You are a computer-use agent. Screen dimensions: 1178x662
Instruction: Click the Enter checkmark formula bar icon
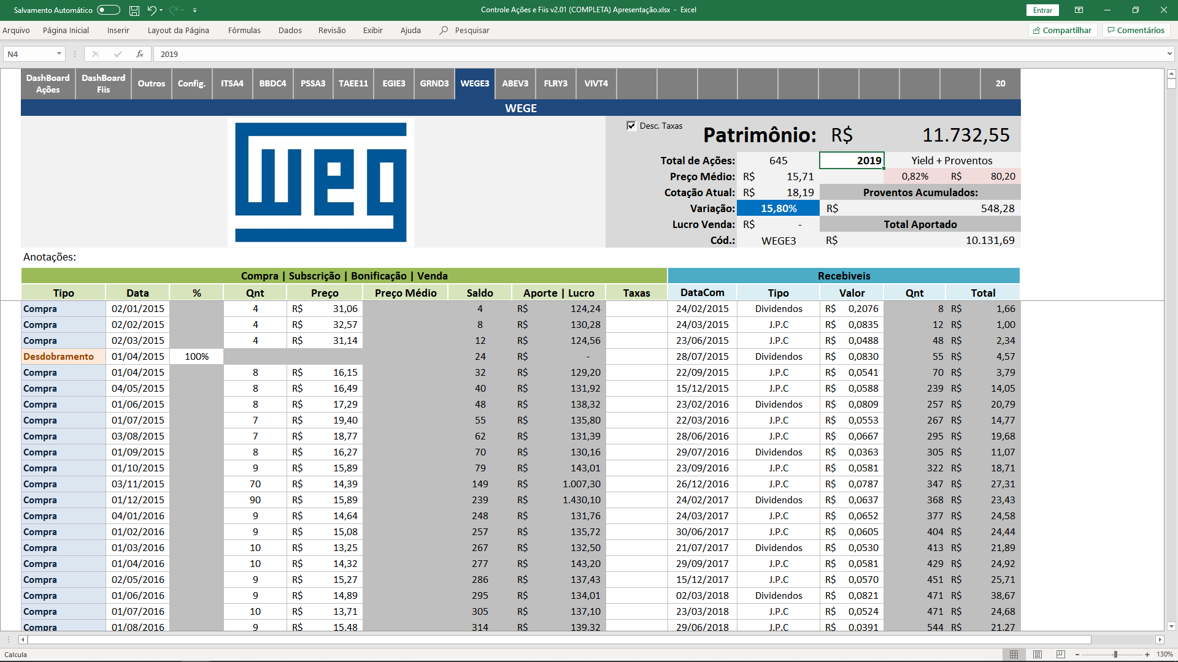pyautogui.click(x=118, y=54)
